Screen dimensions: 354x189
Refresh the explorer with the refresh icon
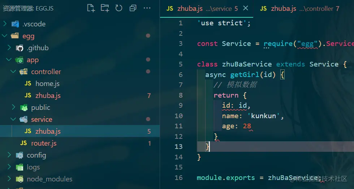point(119,8)
